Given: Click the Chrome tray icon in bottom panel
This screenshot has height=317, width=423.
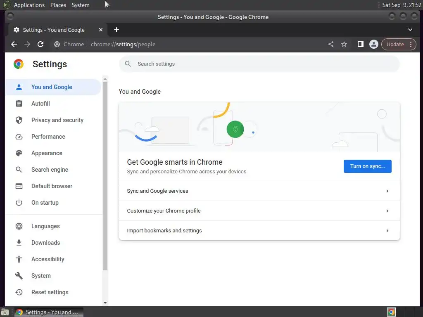Looking at the screenshot, I should (391, 312).
